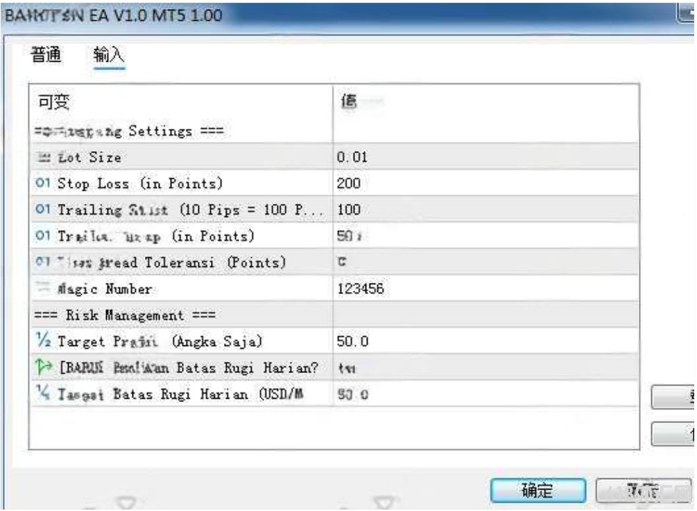
Task: Select the Stop Loss (in Points) label
Action: pos(140,183)
